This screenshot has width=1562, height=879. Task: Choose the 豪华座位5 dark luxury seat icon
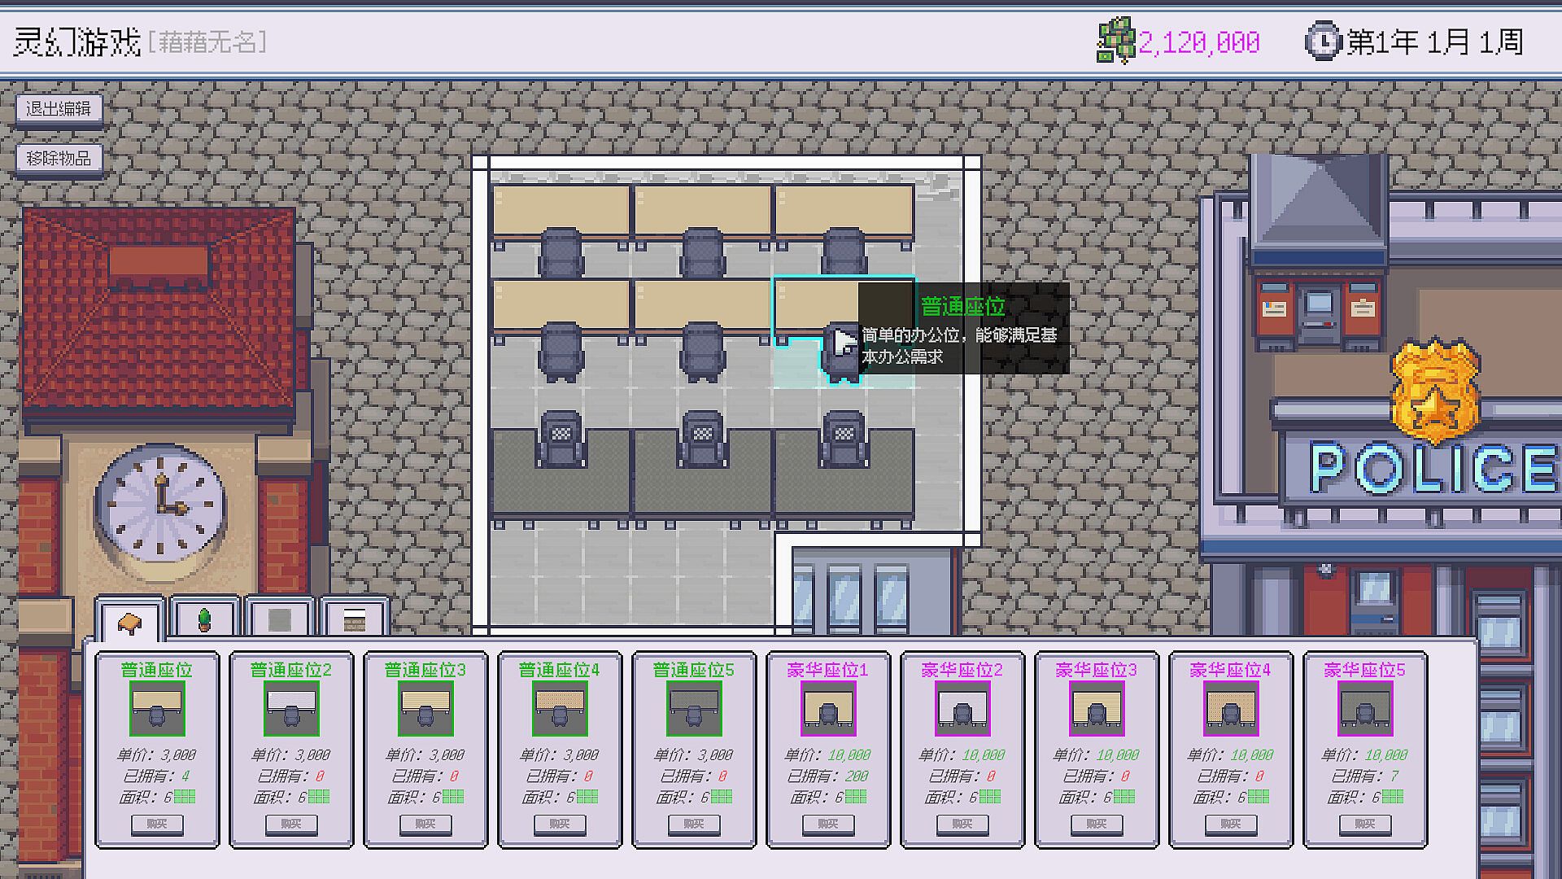tap(1365, 709)
